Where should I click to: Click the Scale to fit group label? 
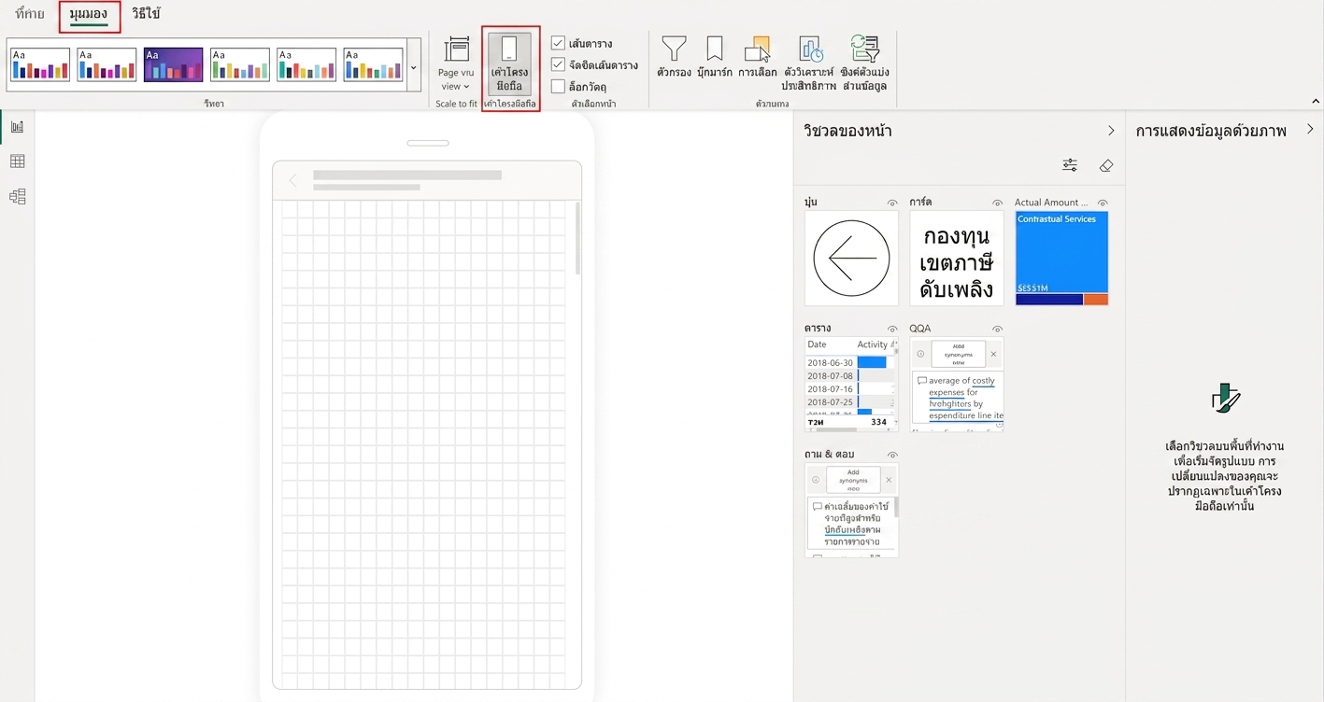[456, 104]
